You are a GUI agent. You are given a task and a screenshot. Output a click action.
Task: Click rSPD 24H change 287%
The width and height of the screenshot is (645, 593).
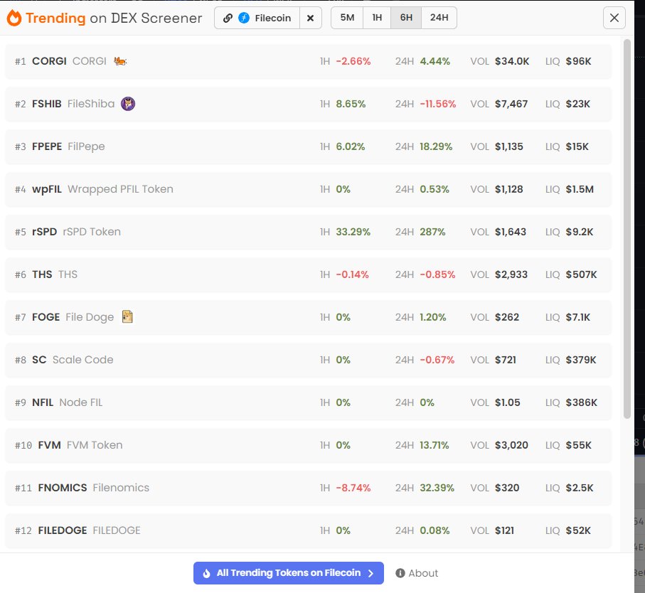tap(432, 232)
